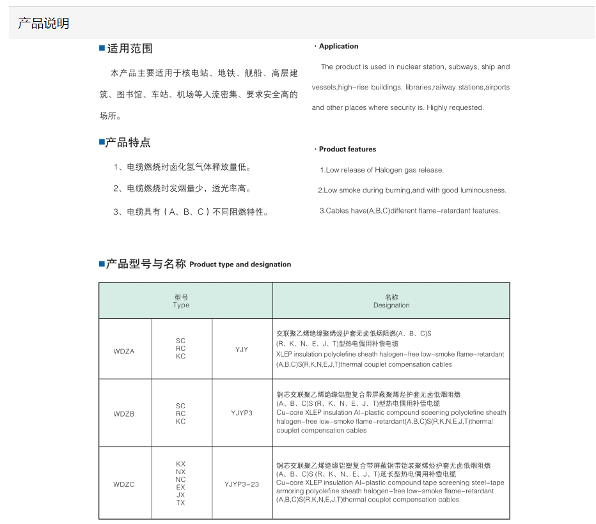Click the Low smoke during burning feature line
This screenshot has height=524, width=596.
414,190
